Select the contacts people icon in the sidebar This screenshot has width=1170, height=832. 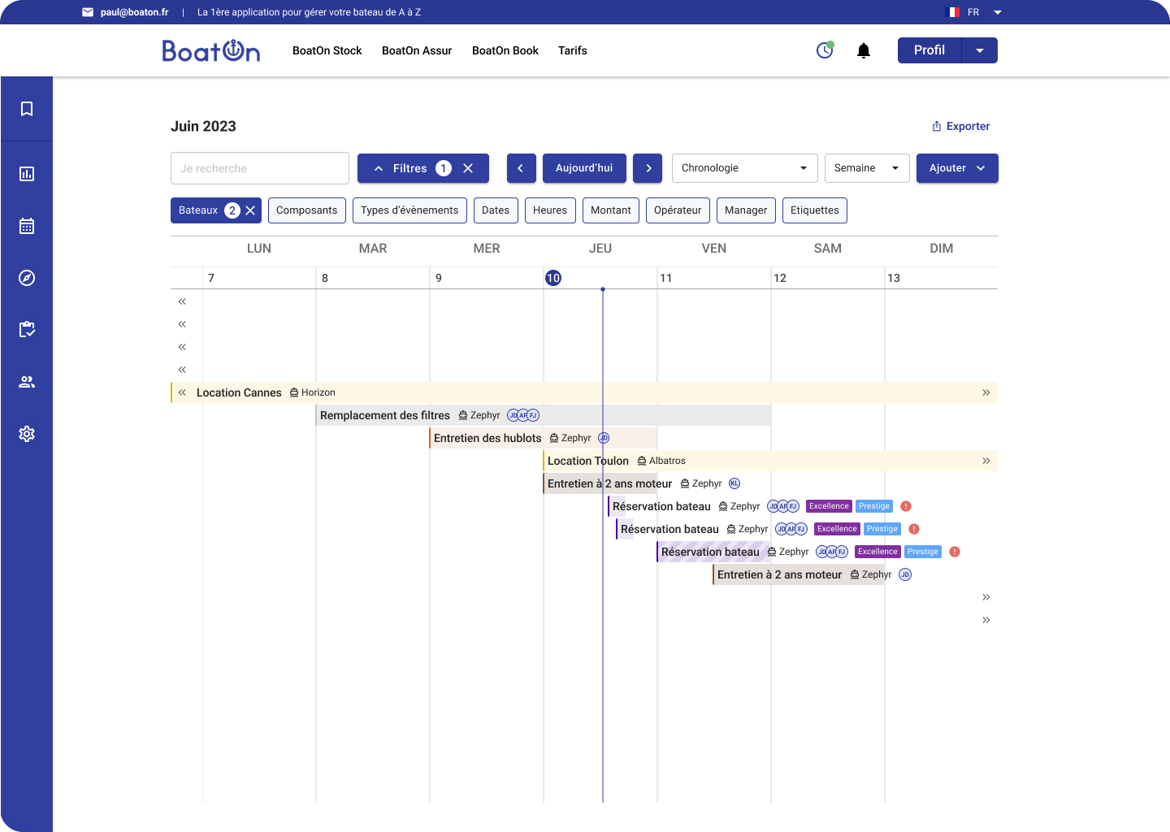pyautogui.click(x=27, y=381)
